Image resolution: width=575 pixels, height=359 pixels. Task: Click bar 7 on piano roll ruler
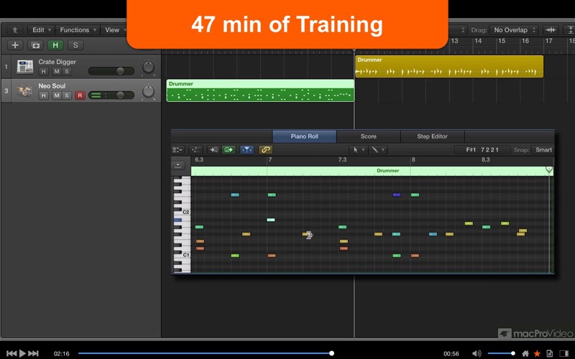[270, 159]
